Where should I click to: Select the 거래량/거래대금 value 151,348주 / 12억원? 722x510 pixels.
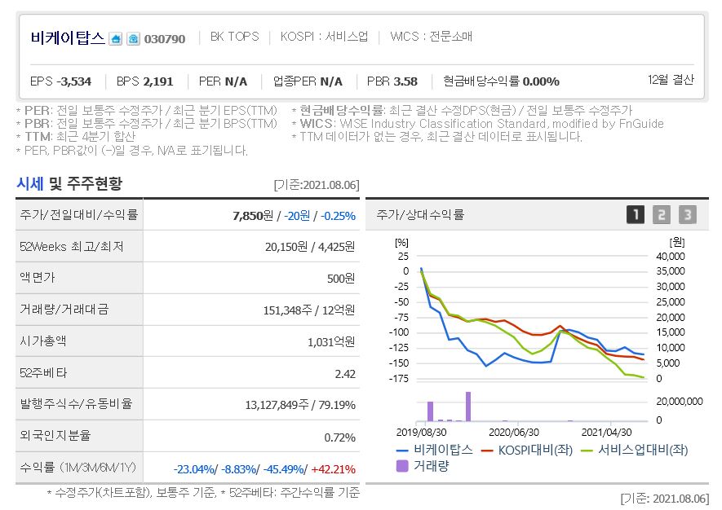pos(309,310)
